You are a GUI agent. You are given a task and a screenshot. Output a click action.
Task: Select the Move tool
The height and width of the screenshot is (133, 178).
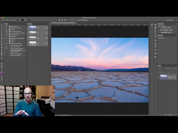(2, 25)
